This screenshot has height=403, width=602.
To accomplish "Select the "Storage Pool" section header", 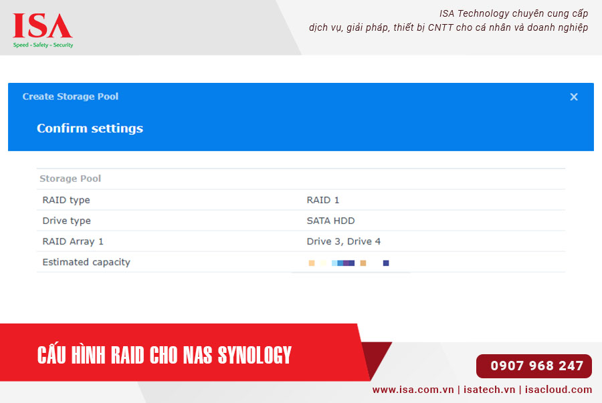I will coord(70,178).
